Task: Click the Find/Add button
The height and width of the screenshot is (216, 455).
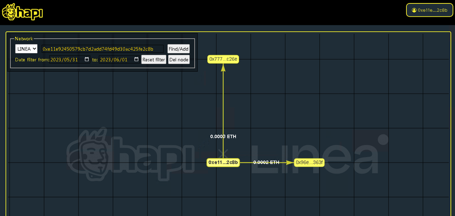Action: [x=179, y=49]
